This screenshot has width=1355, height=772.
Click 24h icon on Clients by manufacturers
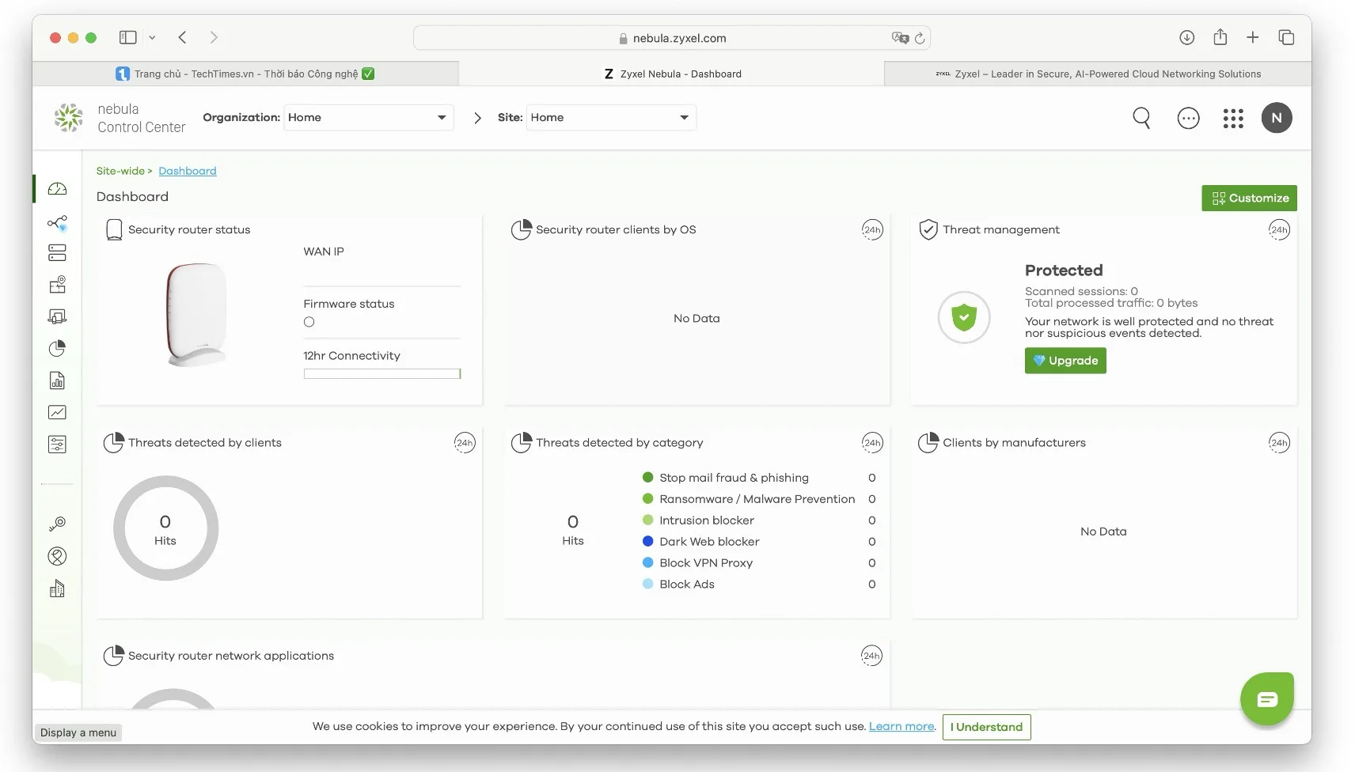coord(1279,443)
